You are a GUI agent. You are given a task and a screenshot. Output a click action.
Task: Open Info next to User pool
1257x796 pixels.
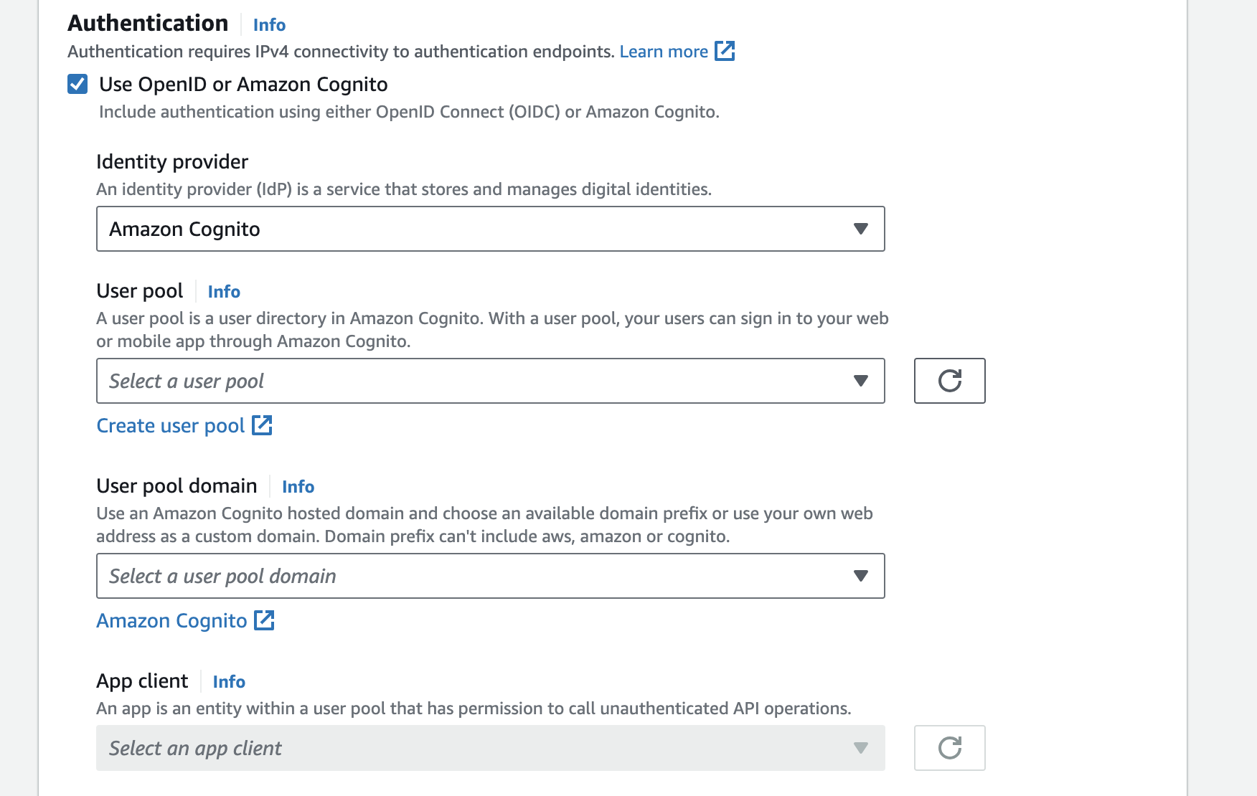click(224, 292)
